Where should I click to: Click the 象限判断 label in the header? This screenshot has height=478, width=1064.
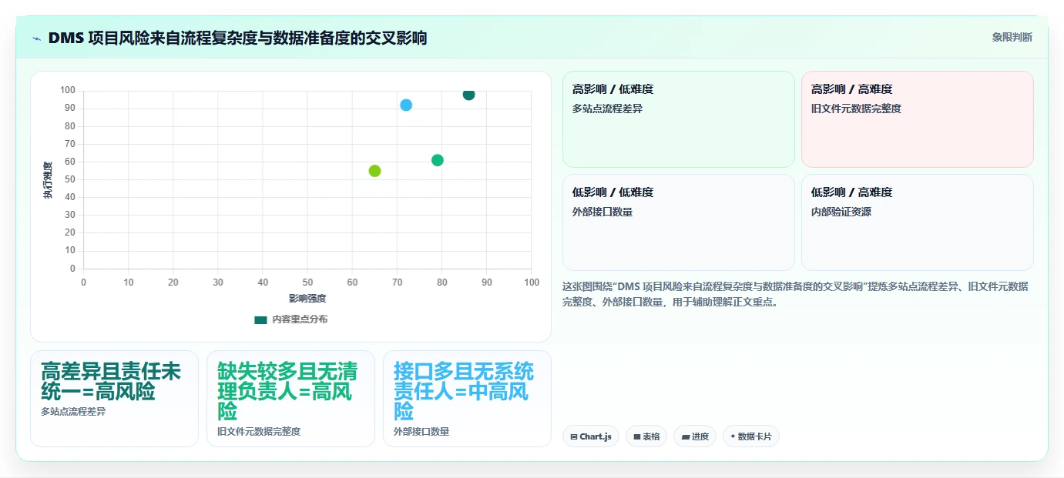point(1012,37)
